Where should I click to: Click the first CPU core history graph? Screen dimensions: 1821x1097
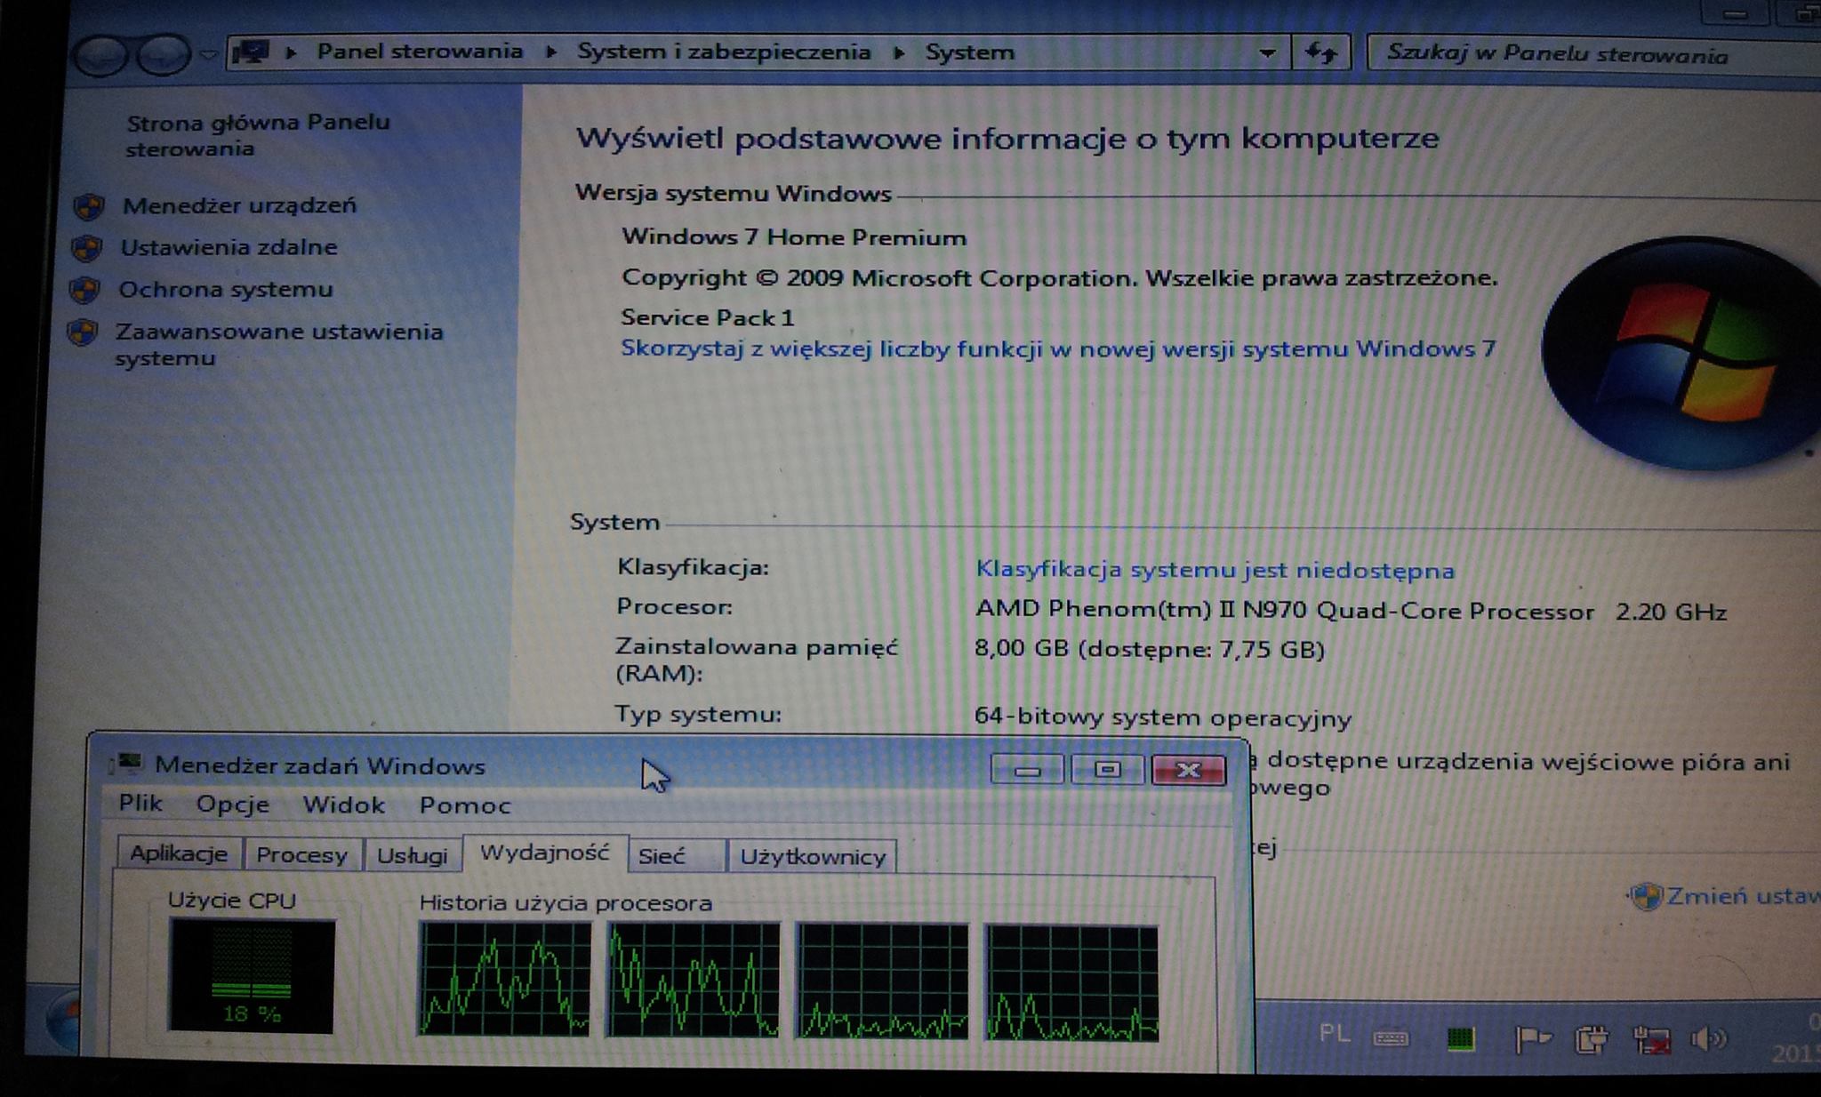coord(504,979)
